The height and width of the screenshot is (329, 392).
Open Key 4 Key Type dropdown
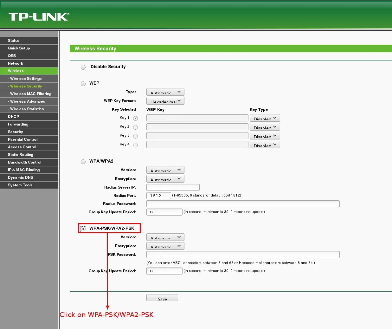coord(265,145)
